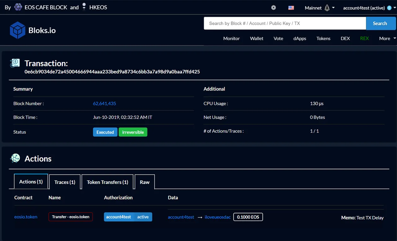The height and width of the screenshot is (241, 397).
Task: Click the EOS Cafe Block logo icon
Action: (18, 7)
